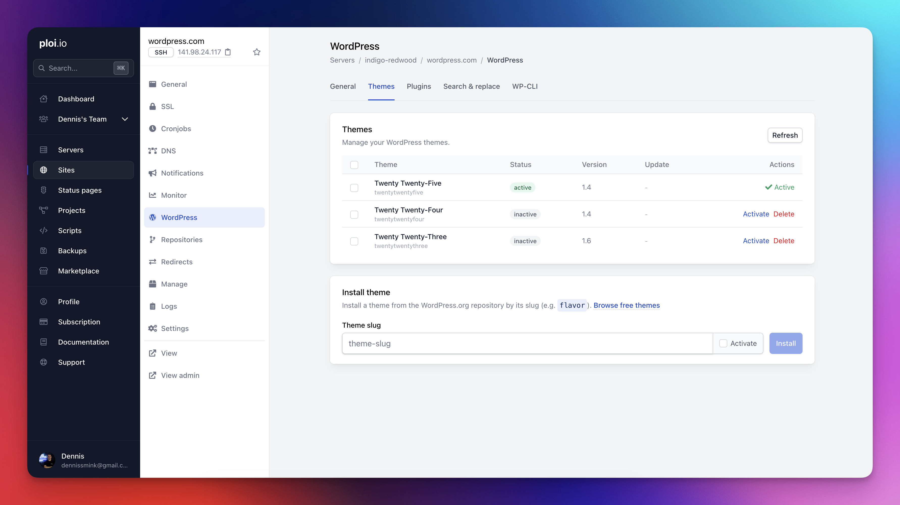Viewport: 900px width, 505px height.
Task: Enable the Activate checkbox beside Install
Action: pyautogui.click(x=723, y=343)
